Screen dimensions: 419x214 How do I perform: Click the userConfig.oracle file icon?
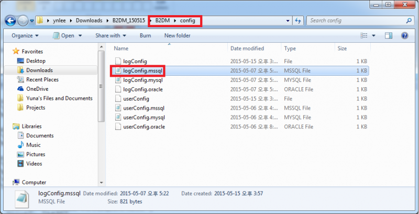click(118, 127)
